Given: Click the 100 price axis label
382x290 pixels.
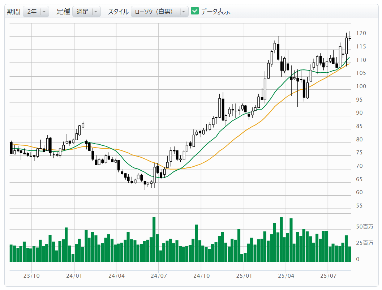Looking at the screenshot, I should click(x=361, y=86).
